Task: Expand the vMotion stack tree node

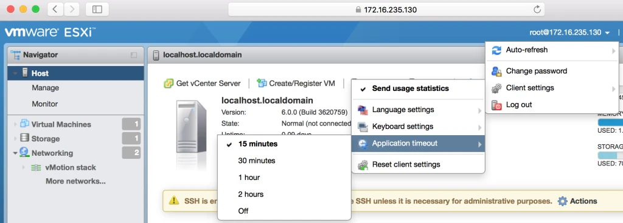Action: point(24,168)
